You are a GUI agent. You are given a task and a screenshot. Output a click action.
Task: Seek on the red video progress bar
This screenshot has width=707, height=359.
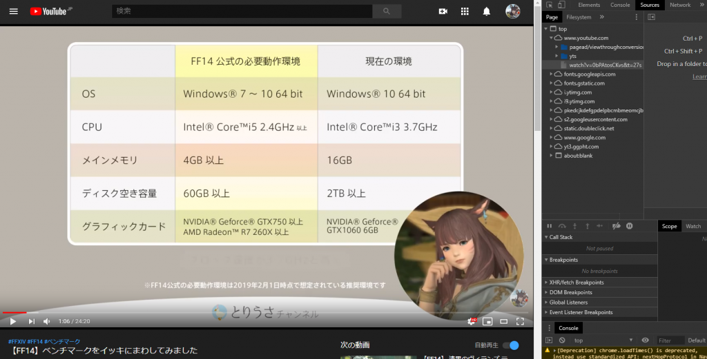tap(265, 312)
